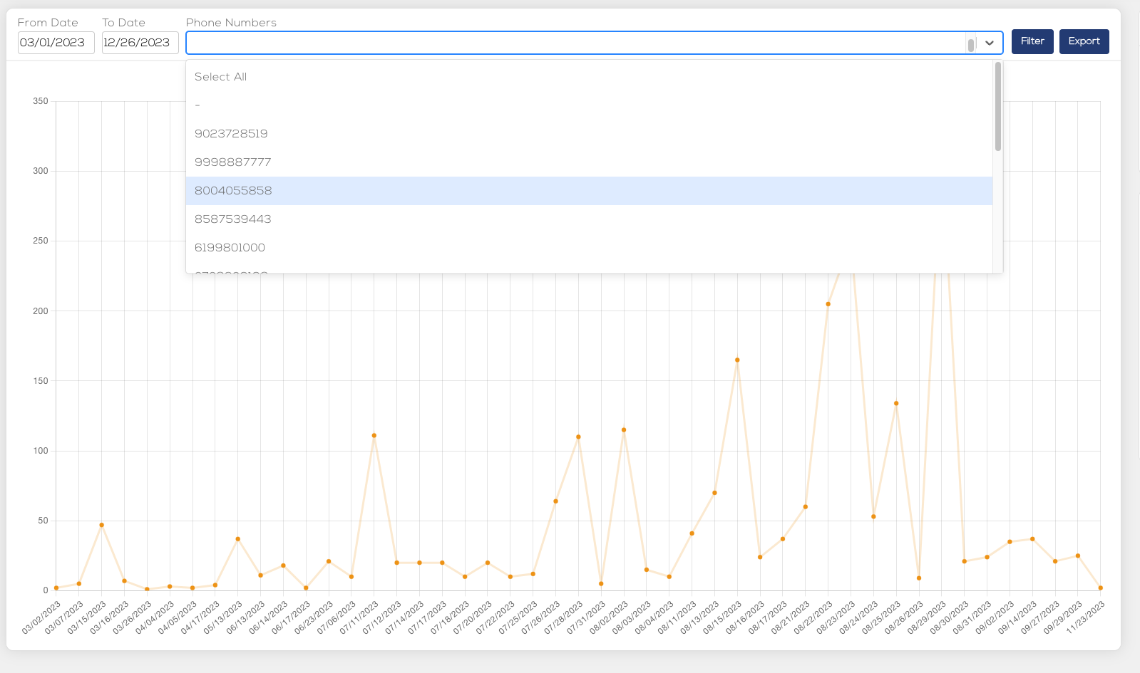This screenshot has height=673, width=1140.
Task: Select phone number 6199801000
Action: click(x=230, y=248)
